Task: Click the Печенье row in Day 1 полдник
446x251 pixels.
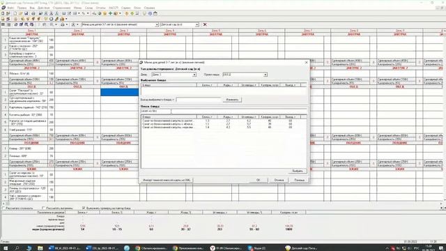Action: pyautogui.click(x=28, y=156)
